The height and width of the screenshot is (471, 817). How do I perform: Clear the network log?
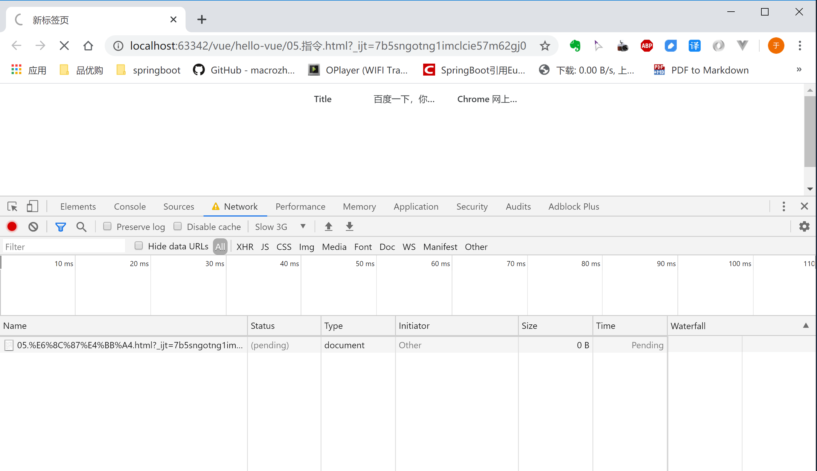tap(33, 226)
